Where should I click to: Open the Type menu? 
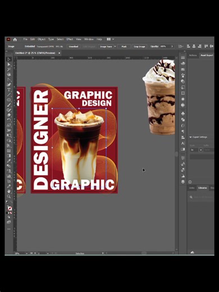pyautogui.click(x=51, y=39)
